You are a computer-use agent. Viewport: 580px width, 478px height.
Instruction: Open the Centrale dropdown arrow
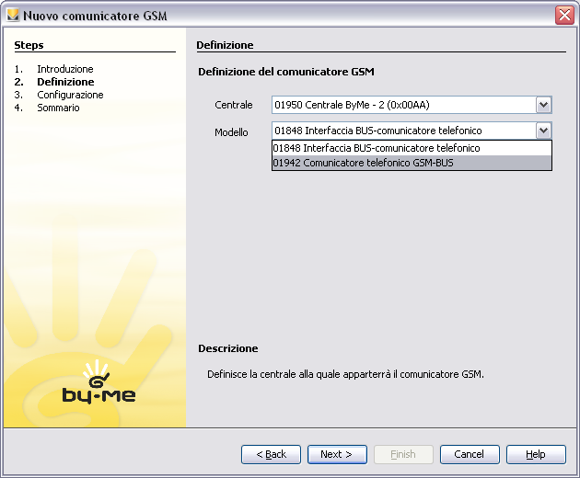[x=543, y=105]
